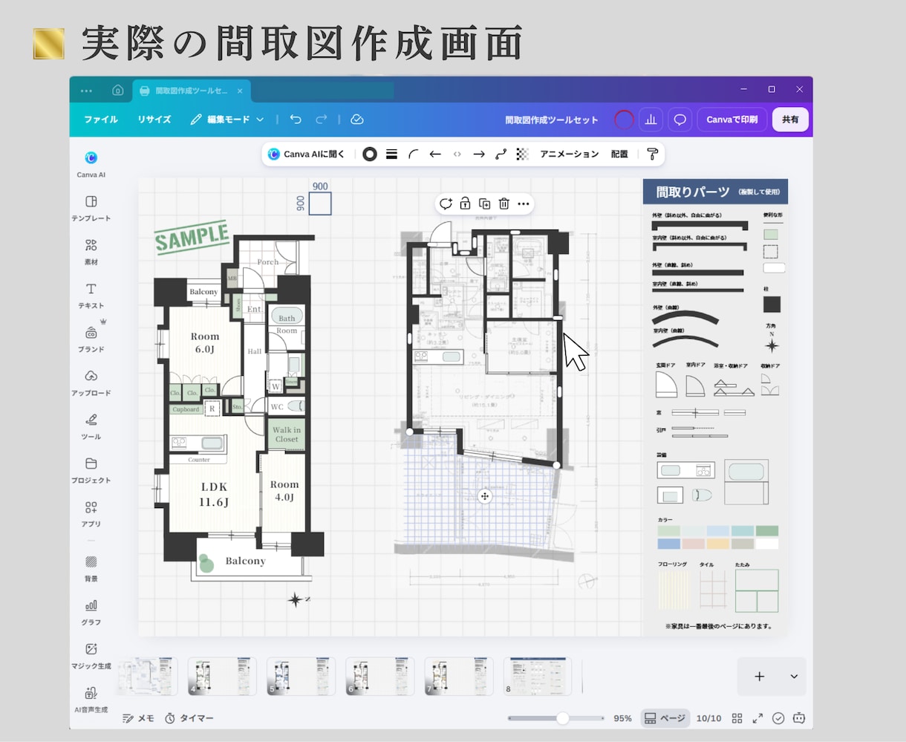Click the Canvaで印刷 button
Image resolution: width=906 pixels, height=742 pixels.
(732, 120)
